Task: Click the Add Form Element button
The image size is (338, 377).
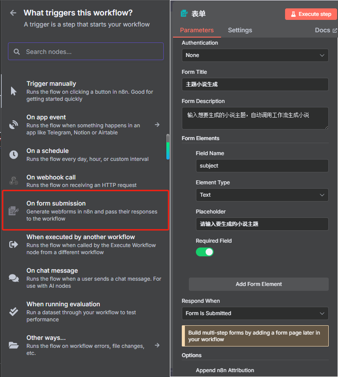Action: (x=259, y=284)
